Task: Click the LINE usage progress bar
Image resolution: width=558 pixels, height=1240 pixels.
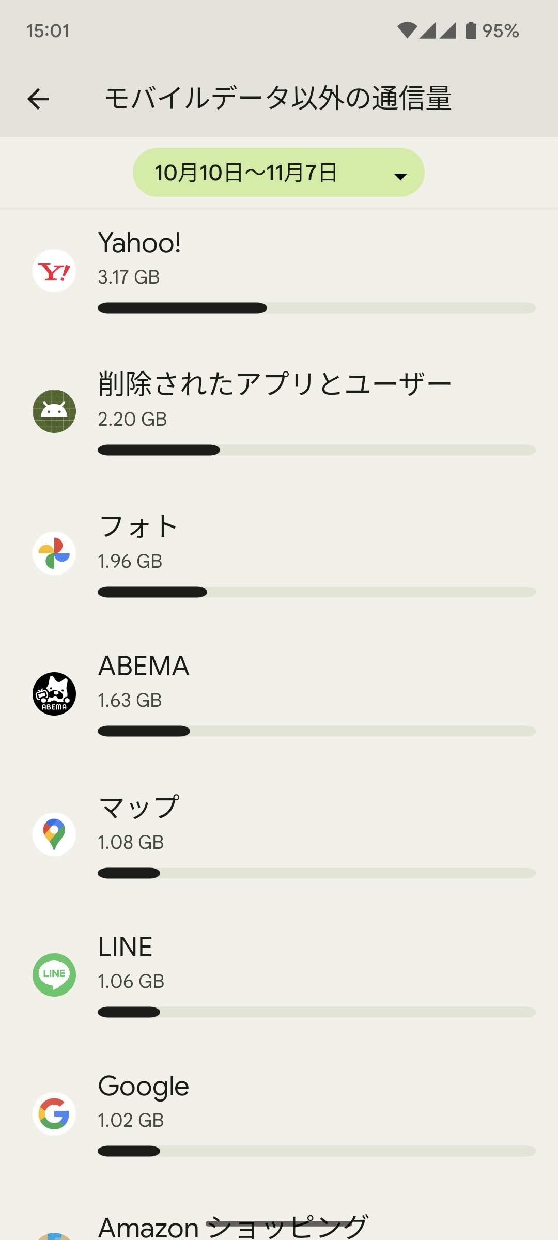Action: tap(317, 1012)
